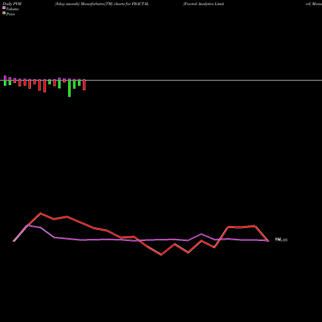This screenshot has width=322, height=322.
Task: Select the 'Price' legend label
Action: point(10,14)
